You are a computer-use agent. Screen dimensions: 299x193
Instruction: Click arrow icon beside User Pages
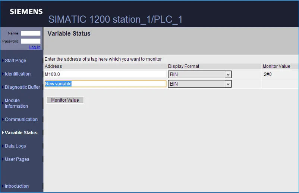[x=3, y=159]
